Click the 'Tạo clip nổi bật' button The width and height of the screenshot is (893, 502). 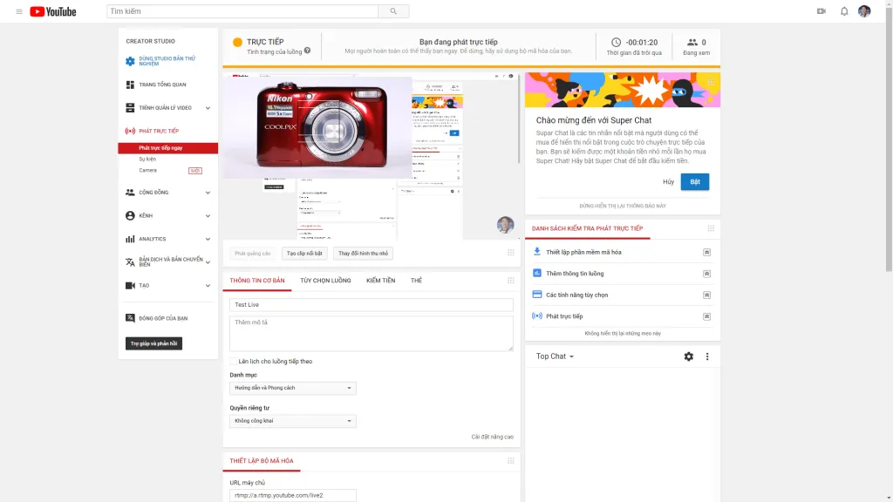pos(305,254)
